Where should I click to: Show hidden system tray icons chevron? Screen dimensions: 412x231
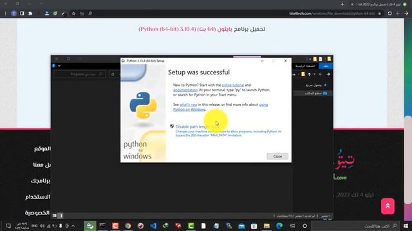(x=73, y=226)
